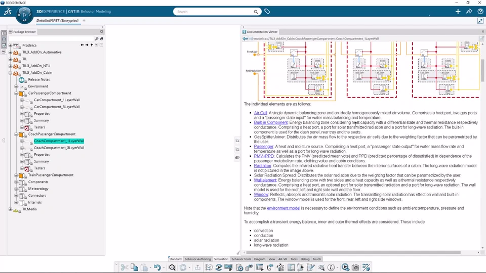Click the refresh/update arrows icon in toolbar
This screenshot has height=273, width=486.
[219, 267]
